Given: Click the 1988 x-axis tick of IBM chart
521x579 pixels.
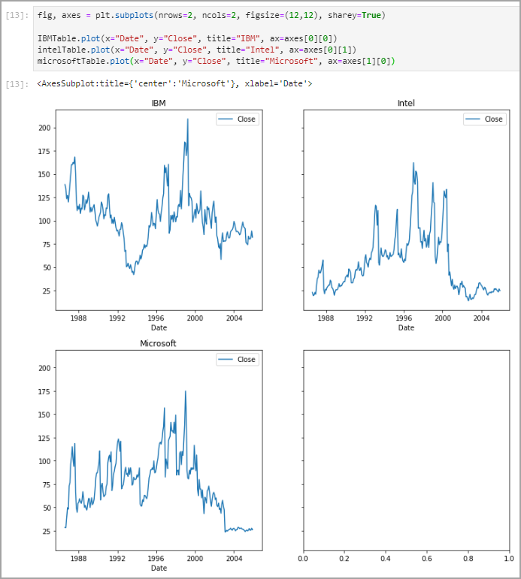Looking at the screenshot, I should point(78,318).
